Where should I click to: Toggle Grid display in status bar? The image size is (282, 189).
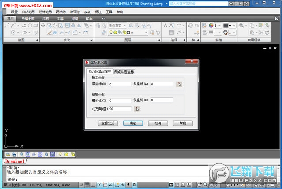tap(87, 185)
